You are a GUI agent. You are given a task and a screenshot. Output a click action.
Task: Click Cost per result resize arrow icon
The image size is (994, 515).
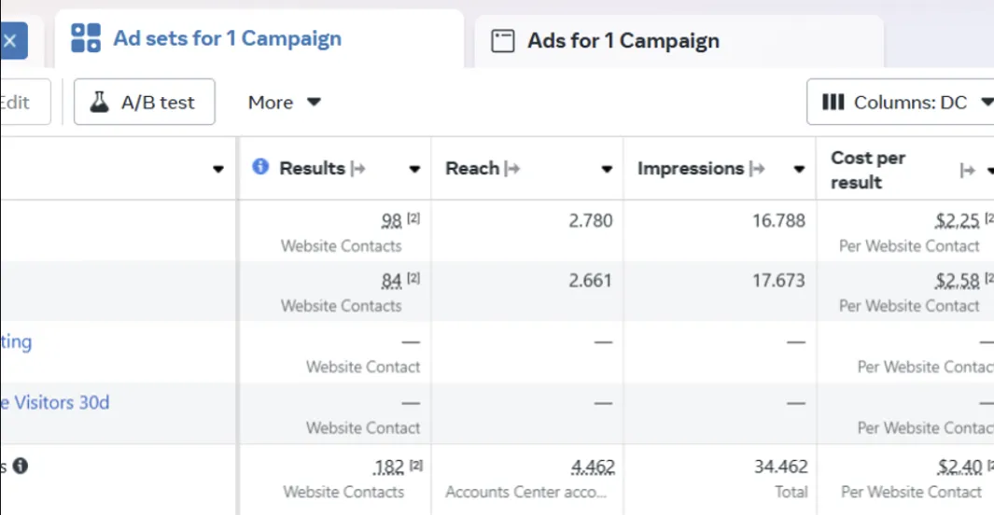pyautogui.click(x=968, y=170)
